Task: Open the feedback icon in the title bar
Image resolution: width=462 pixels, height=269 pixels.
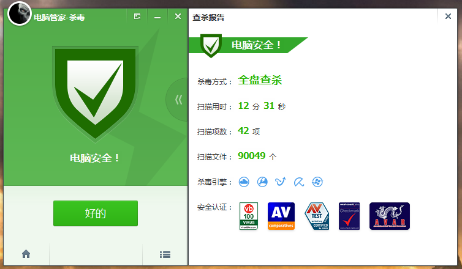Action: click(x=137, y=17)
